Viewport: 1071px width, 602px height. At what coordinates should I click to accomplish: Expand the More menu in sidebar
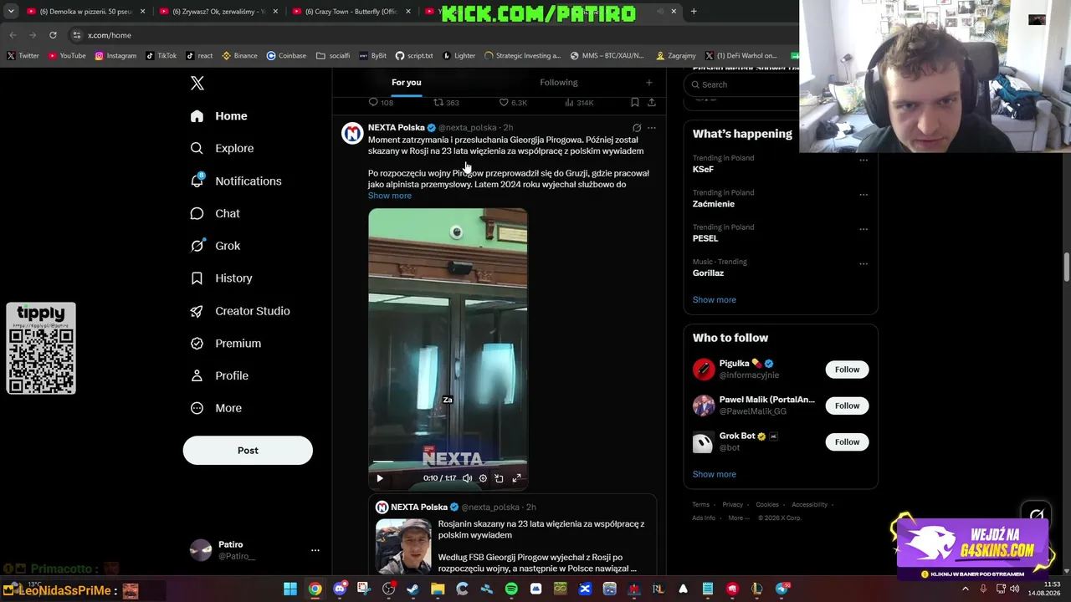pyautogui.click(x=215, y=408)
